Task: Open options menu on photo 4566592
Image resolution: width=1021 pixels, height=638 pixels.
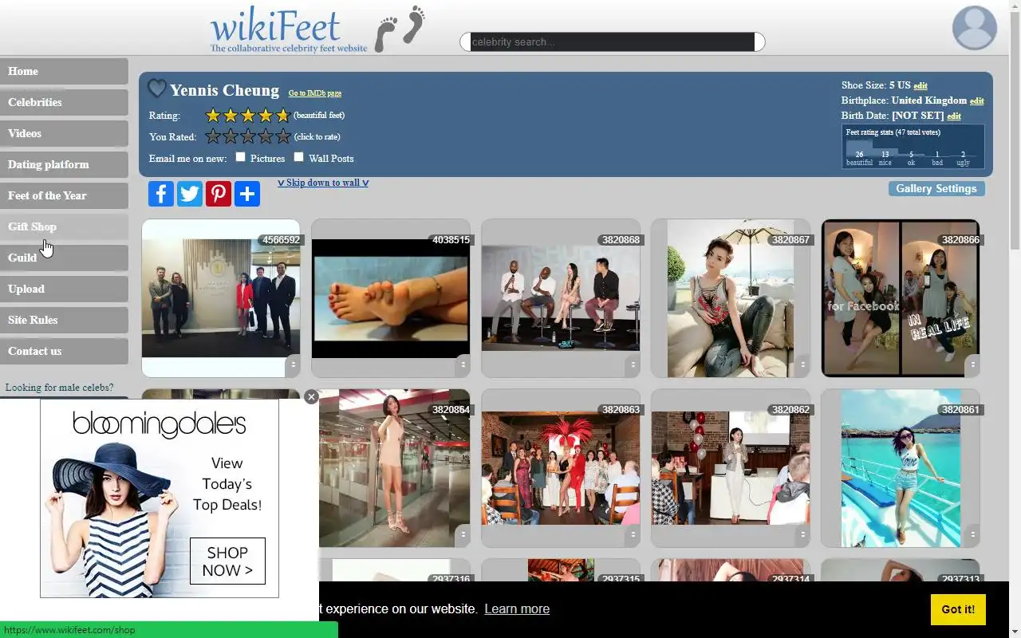Action: coord(293,364)
